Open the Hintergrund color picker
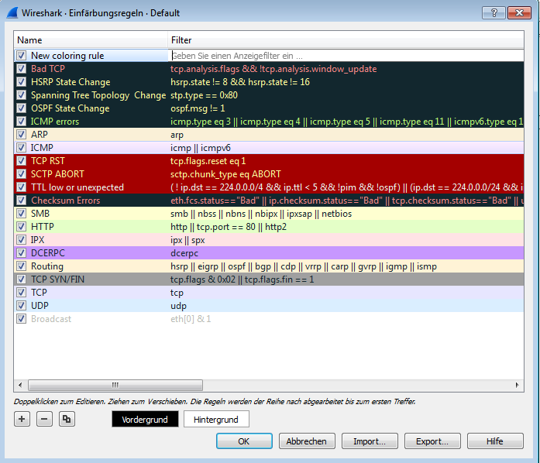This screenshot has width=540, height=463. pyautogui.click(x=216, y=420)
